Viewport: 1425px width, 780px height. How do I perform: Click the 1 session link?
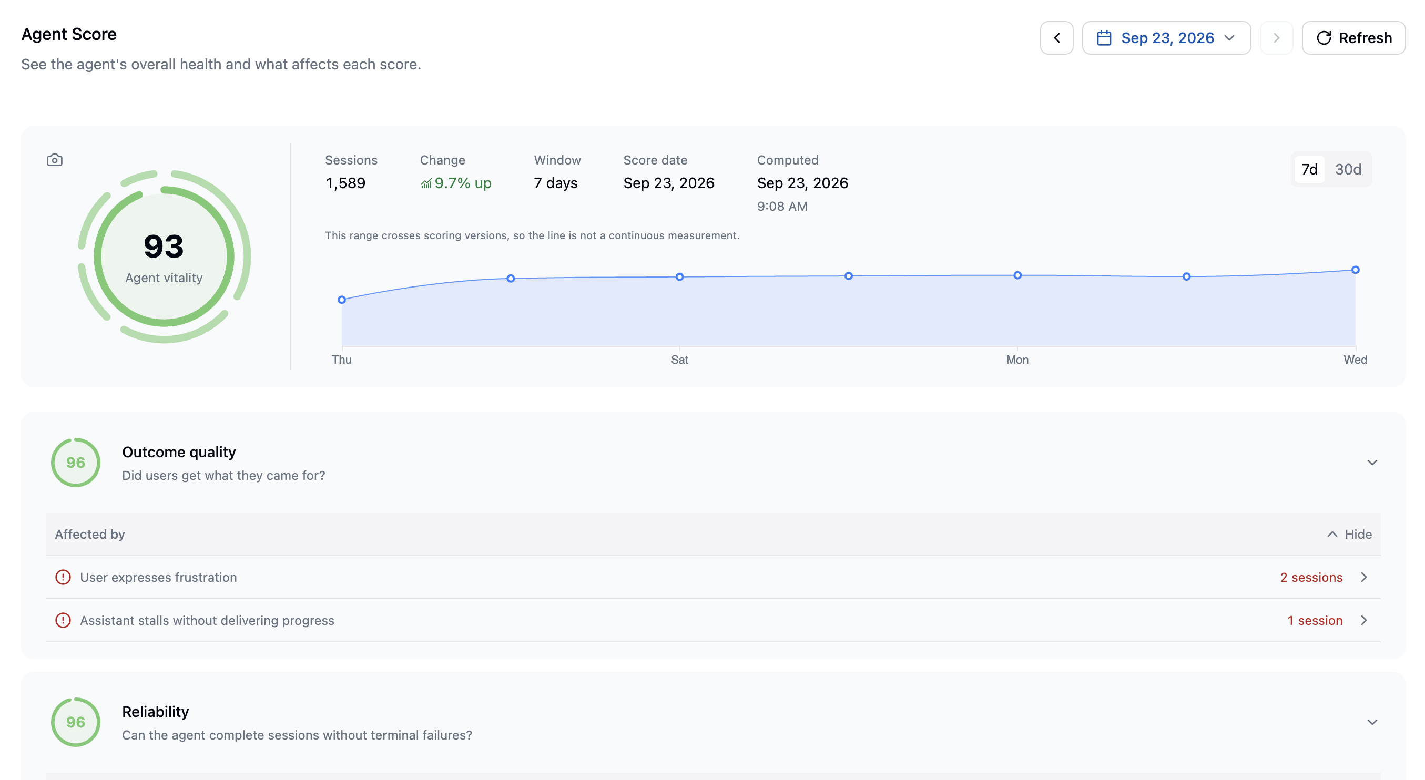(x=1315, y=620)
